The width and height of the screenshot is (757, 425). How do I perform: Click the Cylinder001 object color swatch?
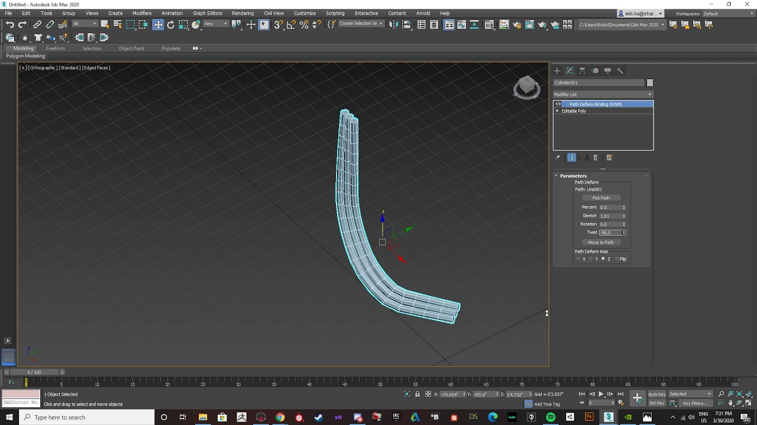point(650,83)
